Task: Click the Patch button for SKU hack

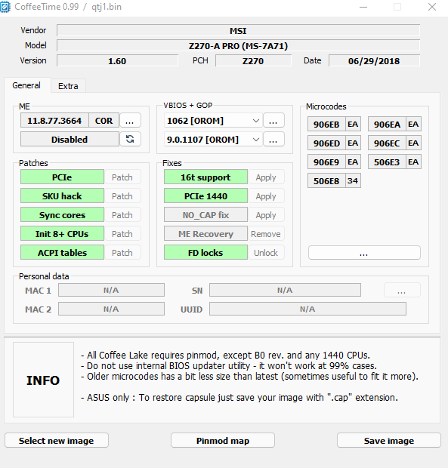Action: [122, 196]
